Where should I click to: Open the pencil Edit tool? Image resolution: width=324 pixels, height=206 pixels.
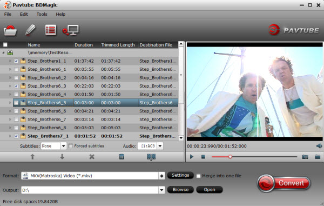30,30
